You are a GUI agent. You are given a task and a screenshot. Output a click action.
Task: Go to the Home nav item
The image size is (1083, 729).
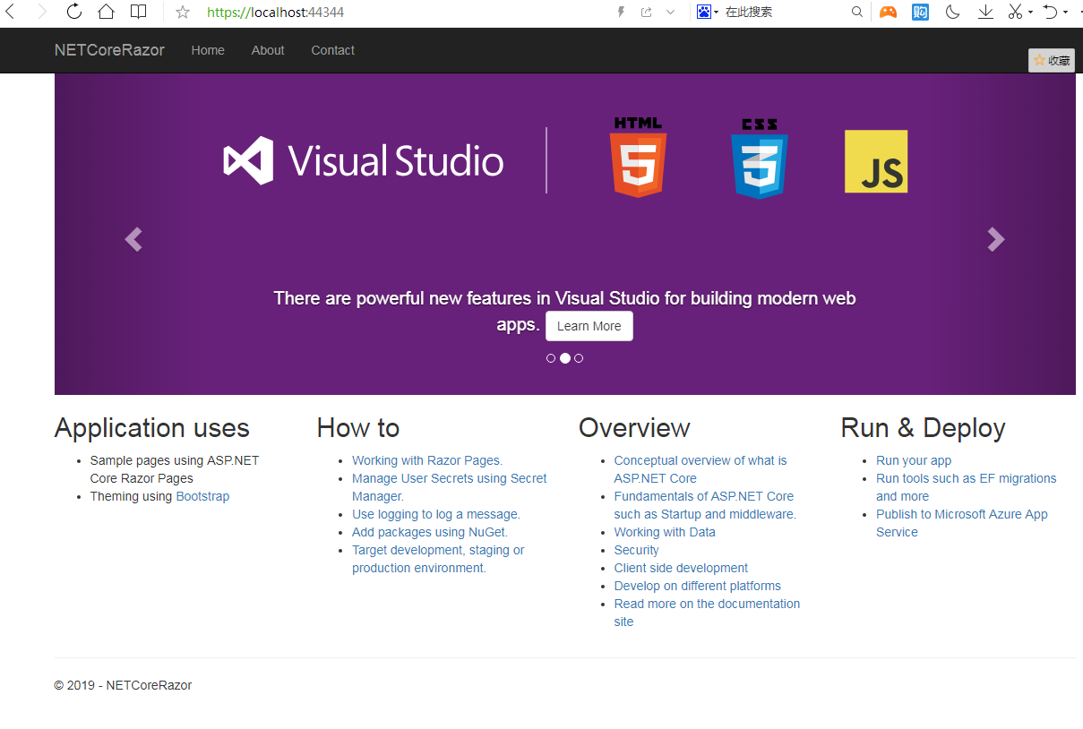coord(208,50)
